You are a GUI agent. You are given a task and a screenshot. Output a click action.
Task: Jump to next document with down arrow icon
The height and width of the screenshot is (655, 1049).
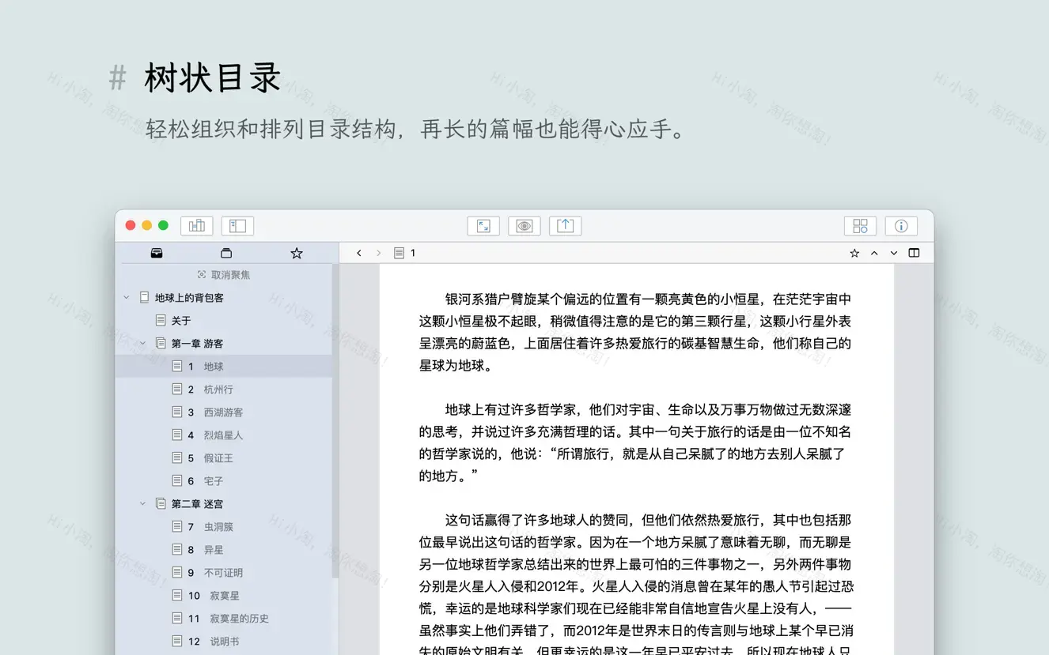[x=893, y=253]
